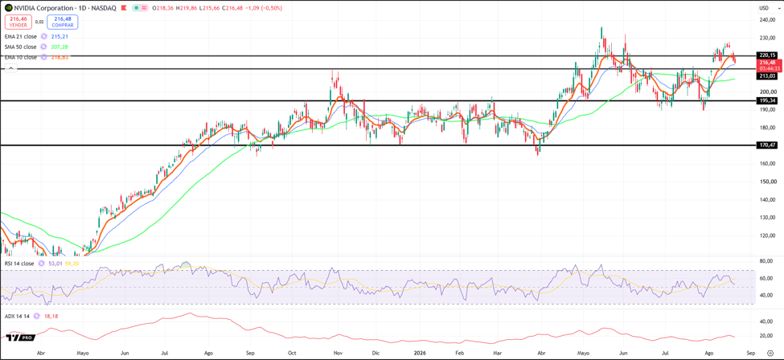
Task: Click the 240,00 price scale label
Action: click(767, 19)
